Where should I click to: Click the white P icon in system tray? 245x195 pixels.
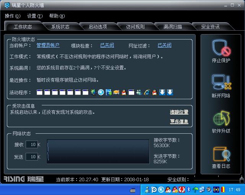pos(154,190)
